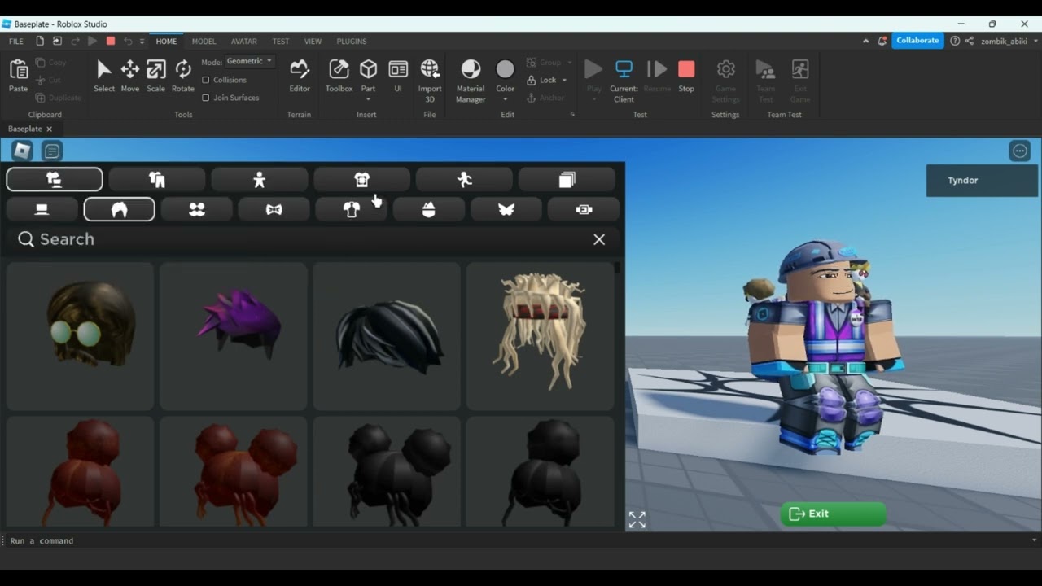Expand the quick access toolbar arrow
The height and width of the screenshot is (586, 1042).
142,41
